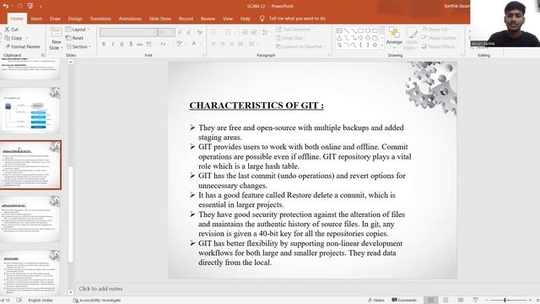Open the Help tab
The height and width of the screenshot is (304, 540).
245,19
